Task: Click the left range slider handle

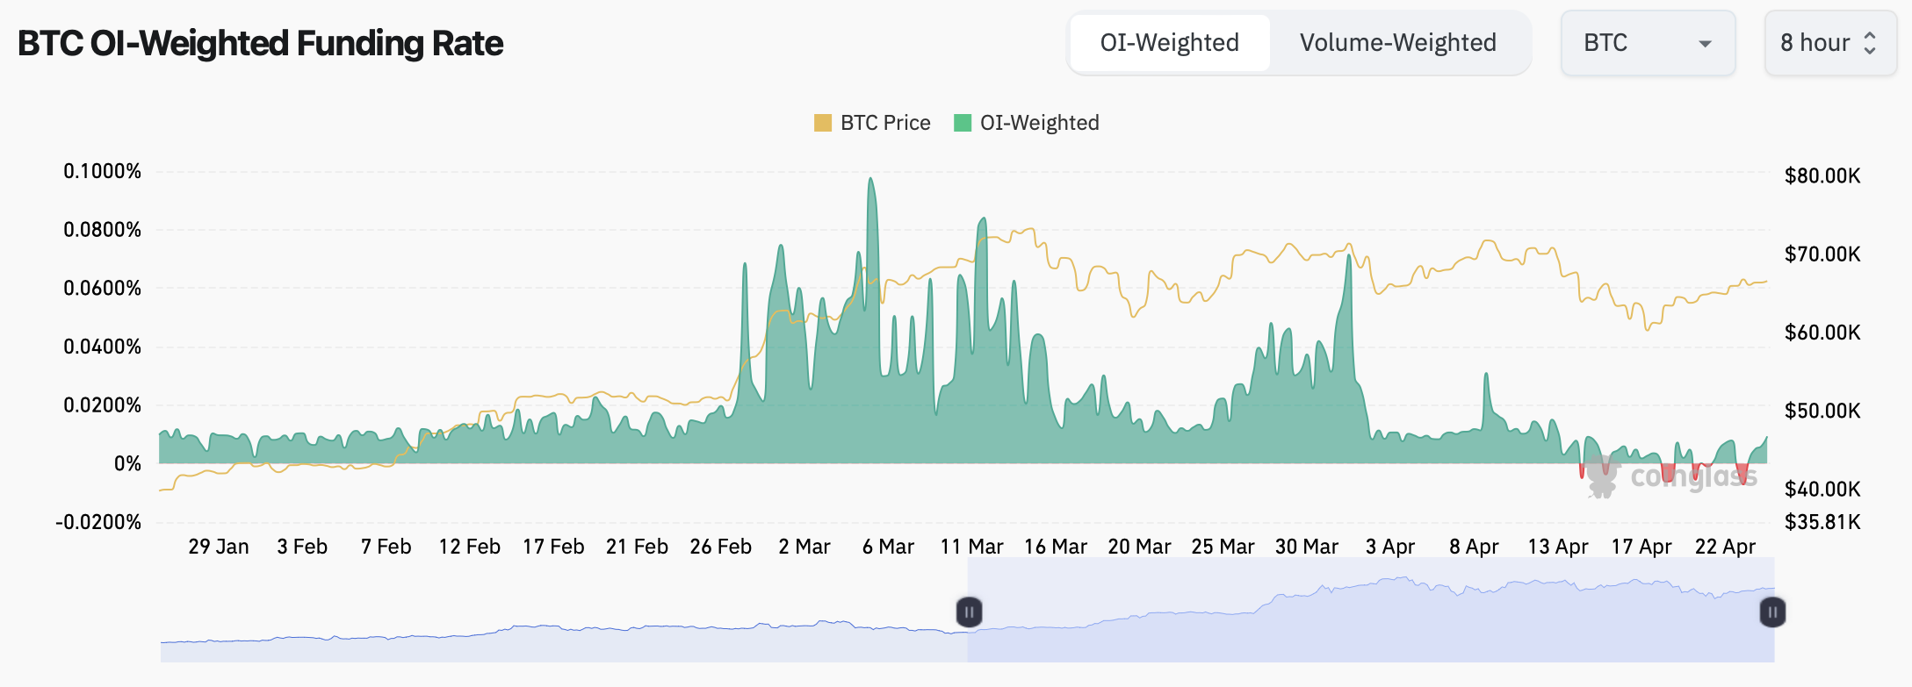Action: coord(969,612)
